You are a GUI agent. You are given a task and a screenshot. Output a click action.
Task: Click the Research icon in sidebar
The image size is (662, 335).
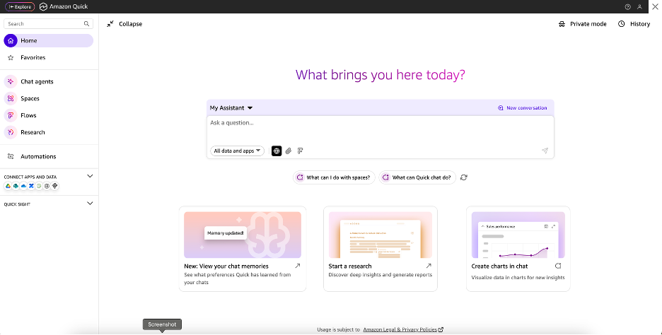[11, 132]
